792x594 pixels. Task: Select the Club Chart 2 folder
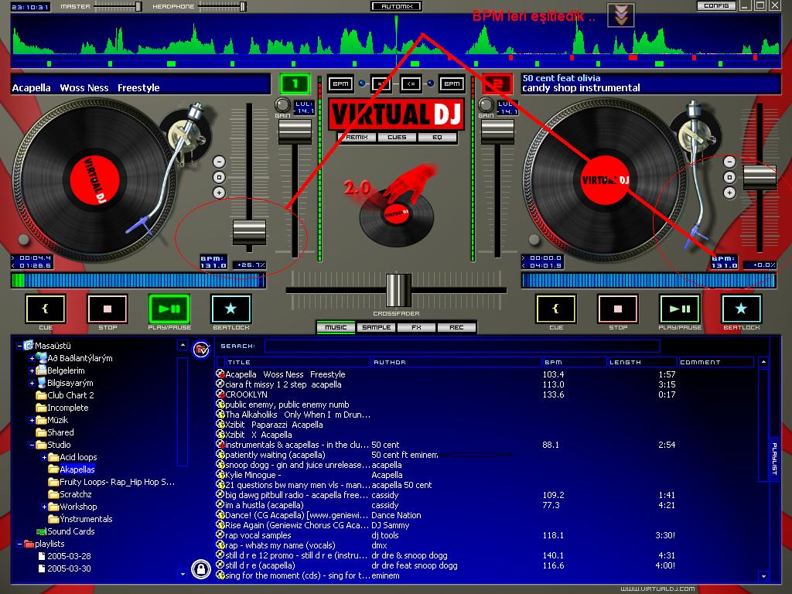[70, 395]
